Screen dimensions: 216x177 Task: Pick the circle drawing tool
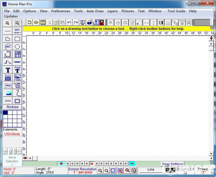(x=17, y=46)
